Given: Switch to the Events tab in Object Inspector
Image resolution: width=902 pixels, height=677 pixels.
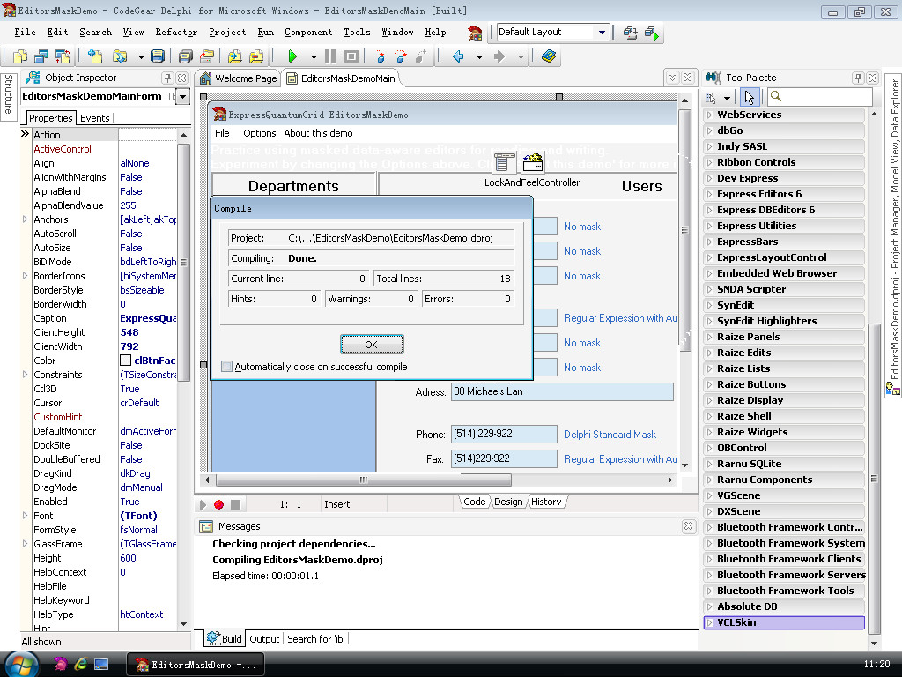Looking at the screenshot, I should coord(95,118).
